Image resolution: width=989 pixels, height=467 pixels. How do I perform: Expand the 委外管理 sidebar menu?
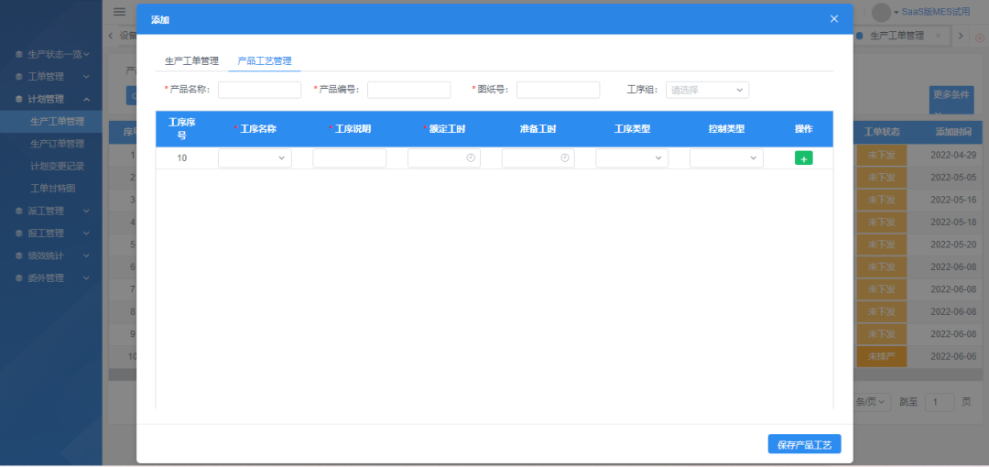click(x=51, y=277)
